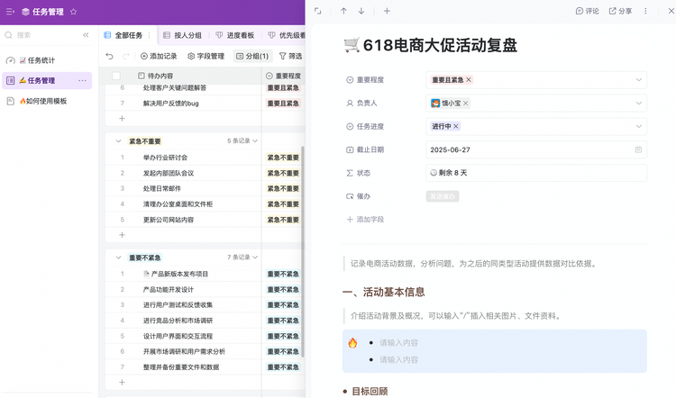Star the 任务管理 base as favorite
The image size is (676, 398).
(x=74, y=12)
